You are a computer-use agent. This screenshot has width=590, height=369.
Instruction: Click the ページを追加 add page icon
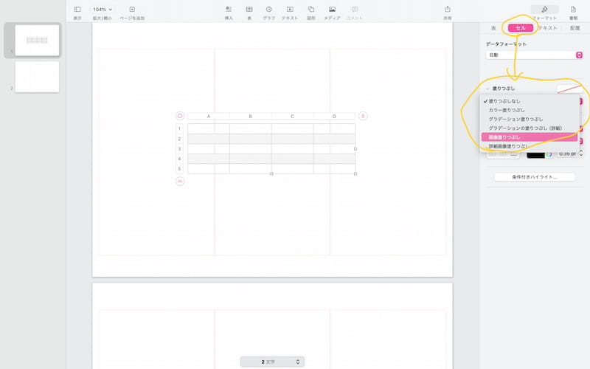point(131,9)
